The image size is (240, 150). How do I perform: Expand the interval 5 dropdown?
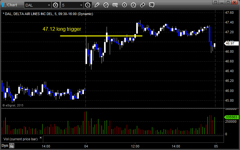pos(81,5)
